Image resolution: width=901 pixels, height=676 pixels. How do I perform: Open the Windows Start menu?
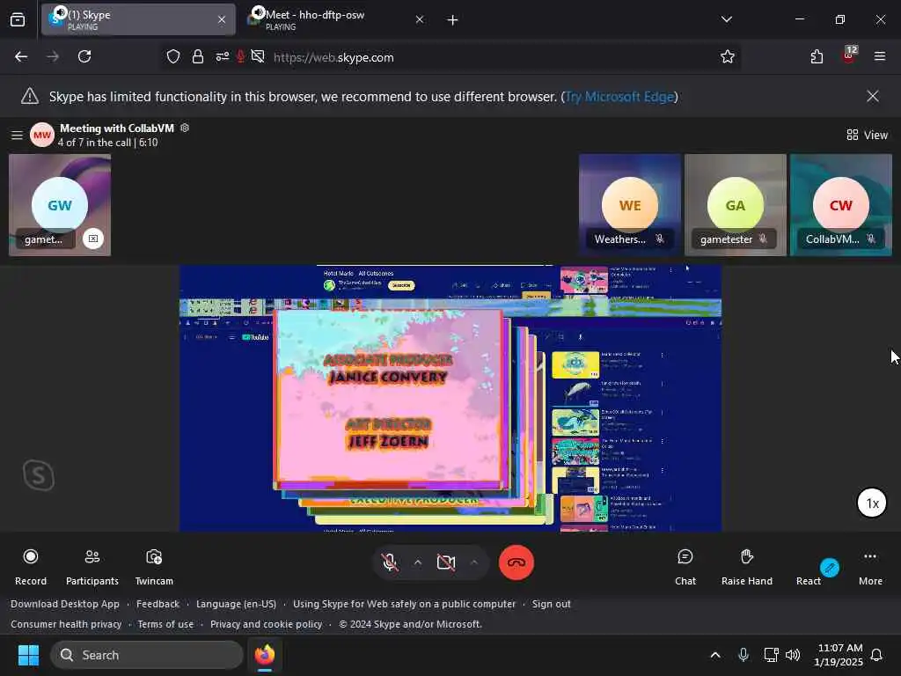coord(28,655)
